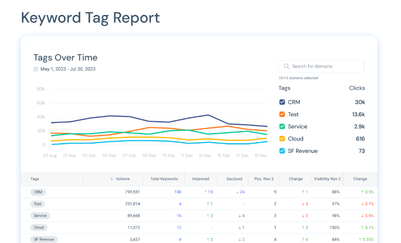
Task: Sort table by Total Keywords column
Action: (163, 179)
